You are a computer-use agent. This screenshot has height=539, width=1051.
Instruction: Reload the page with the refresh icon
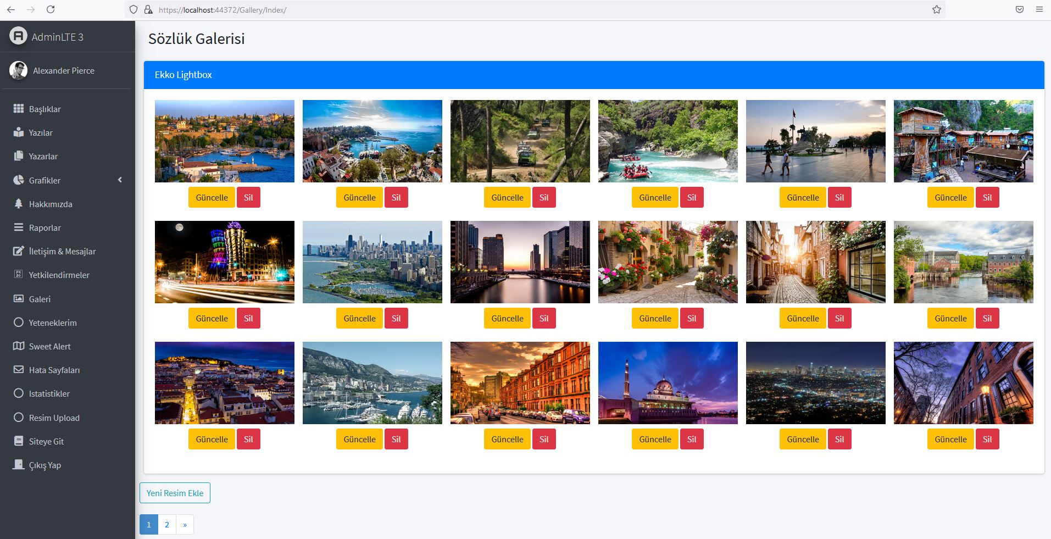51,9
